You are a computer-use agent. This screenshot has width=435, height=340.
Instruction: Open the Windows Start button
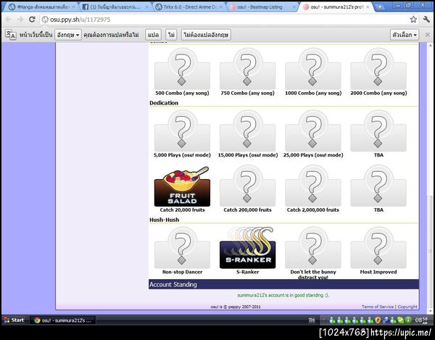tap(14, 320)
